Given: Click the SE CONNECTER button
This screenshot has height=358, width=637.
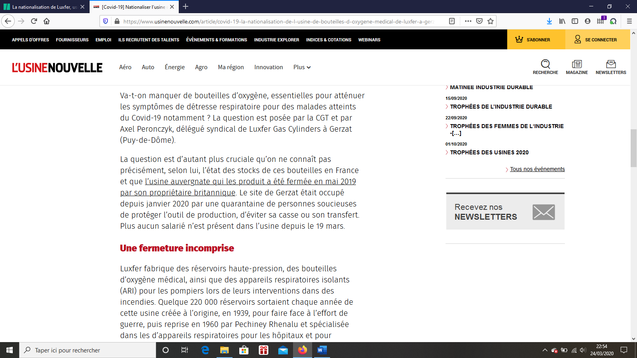Looking at the screenshot, I should [x=598, y=39].
